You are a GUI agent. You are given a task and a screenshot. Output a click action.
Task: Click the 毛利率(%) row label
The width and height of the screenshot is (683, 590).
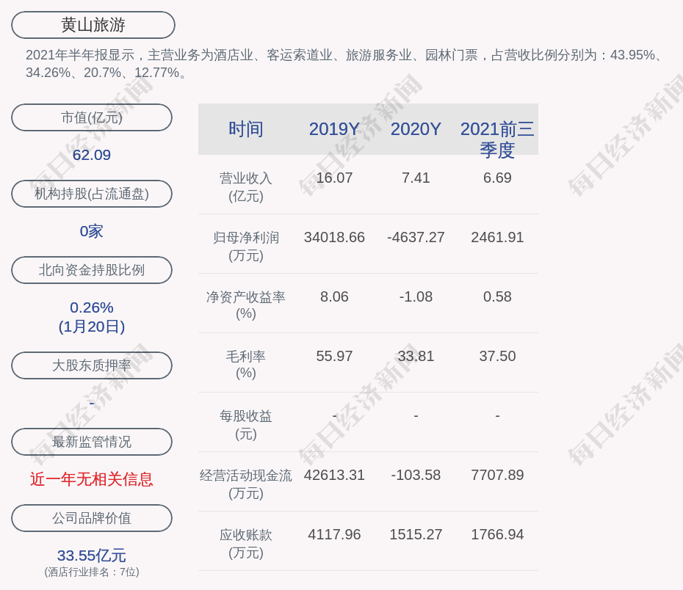click(246, 365)
